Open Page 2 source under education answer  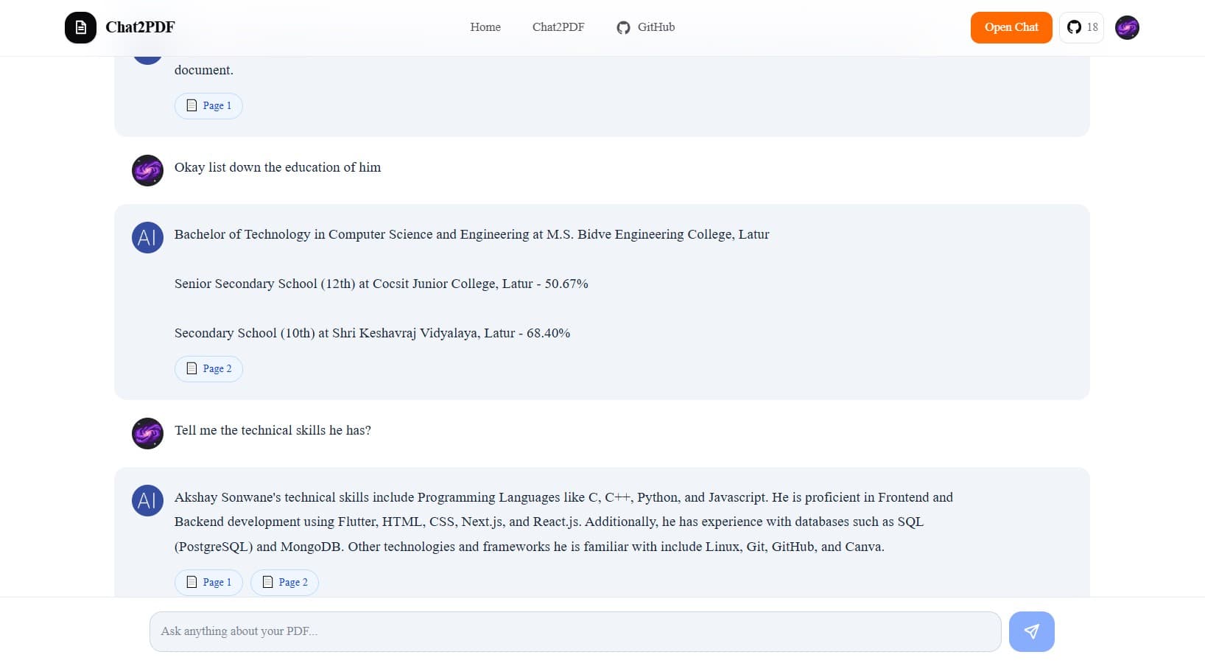coord(208,368)
